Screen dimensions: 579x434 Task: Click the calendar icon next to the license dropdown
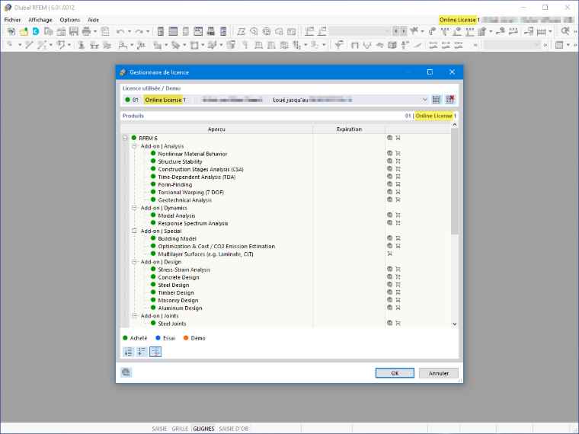pyautogui.click(x=437, y=100)
